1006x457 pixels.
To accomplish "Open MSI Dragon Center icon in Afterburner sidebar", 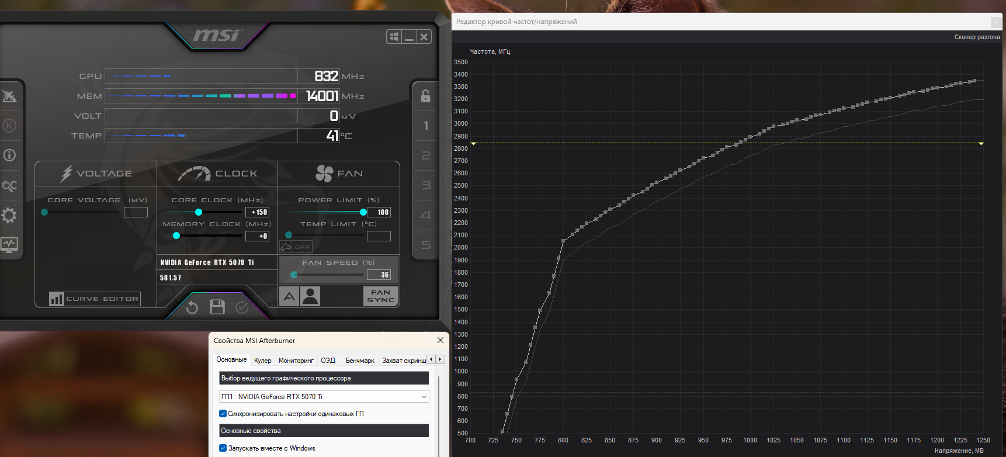I will click(x=9, y=96).
